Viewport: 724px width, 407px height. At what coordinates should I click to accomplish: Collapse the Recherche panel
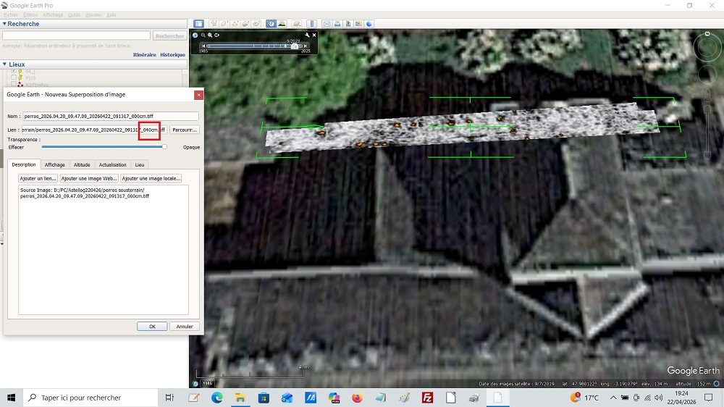[4, 24]
